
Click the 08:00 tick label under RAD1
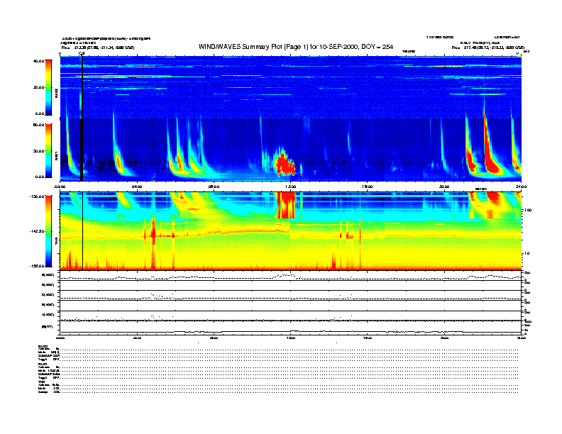[214, 187]
